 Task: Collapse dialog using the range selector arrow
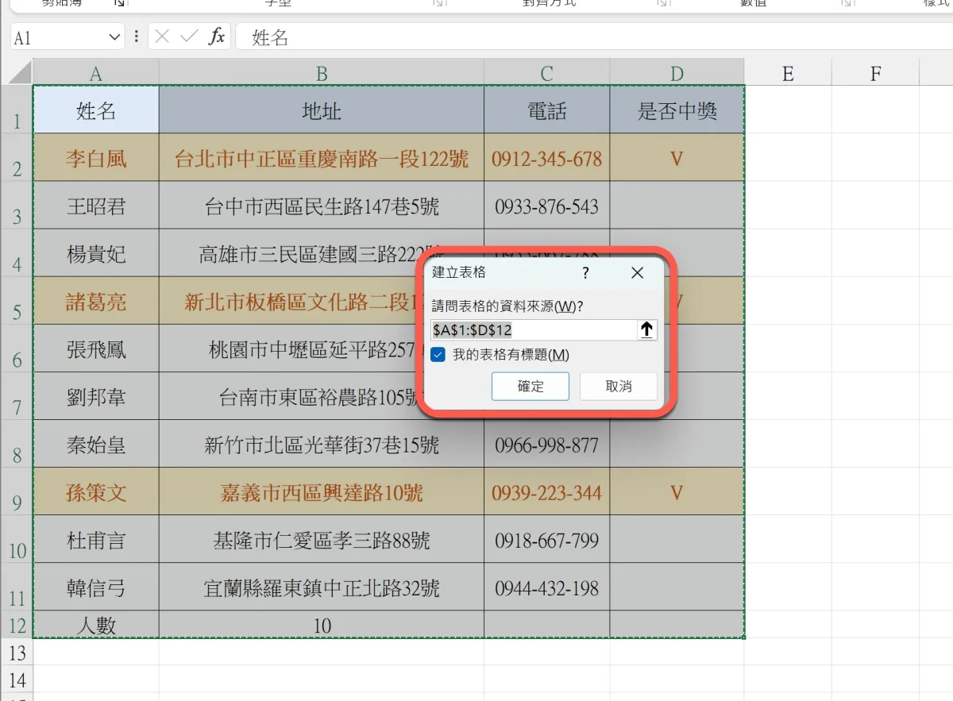coord(647,330)
